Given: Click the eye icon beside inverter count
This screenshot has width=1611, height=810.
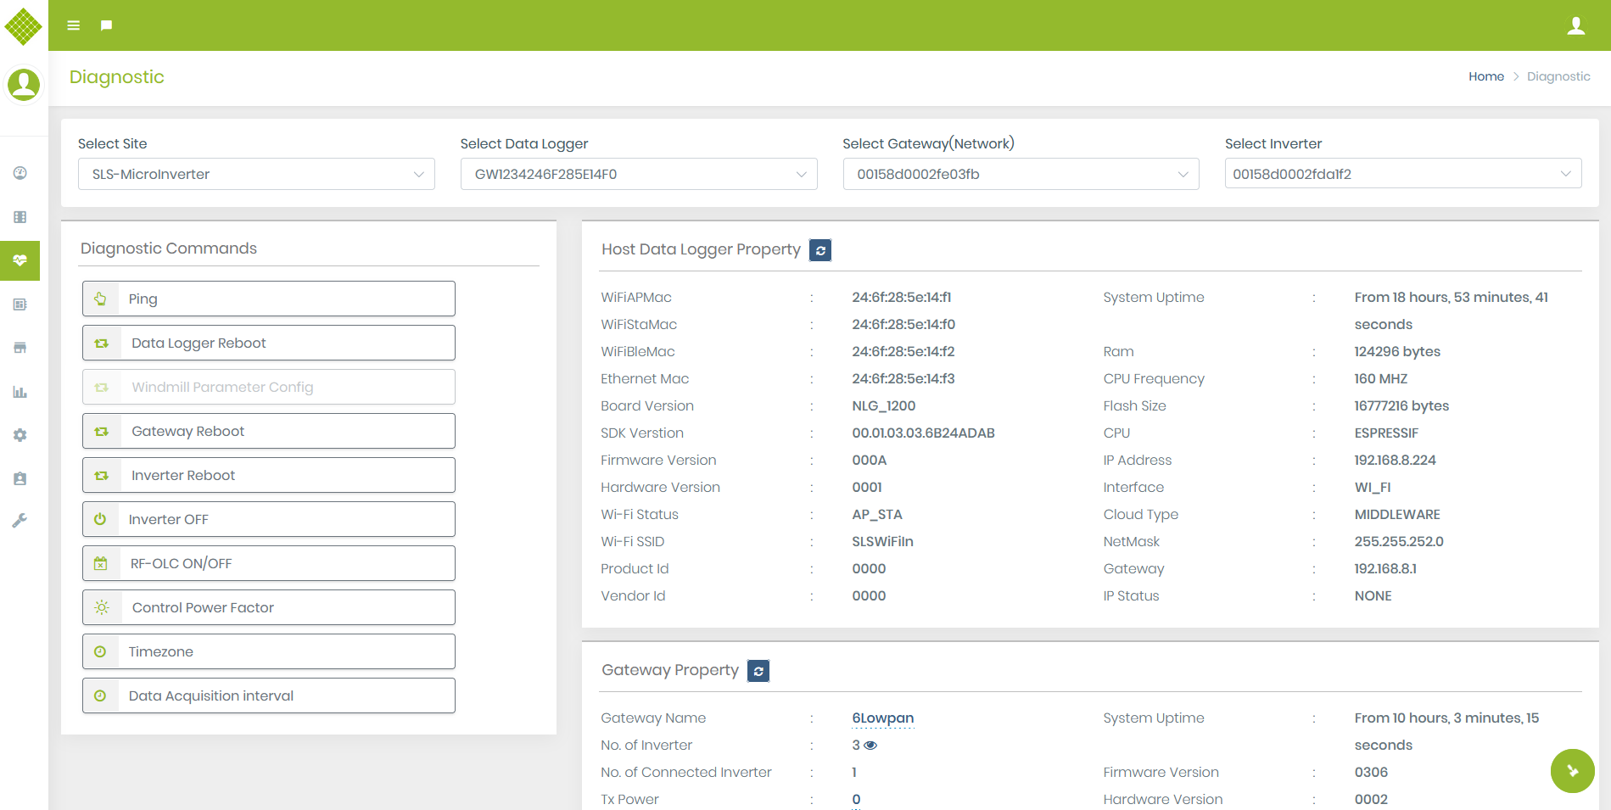Looking at the screenshot, I should [870, 746].
